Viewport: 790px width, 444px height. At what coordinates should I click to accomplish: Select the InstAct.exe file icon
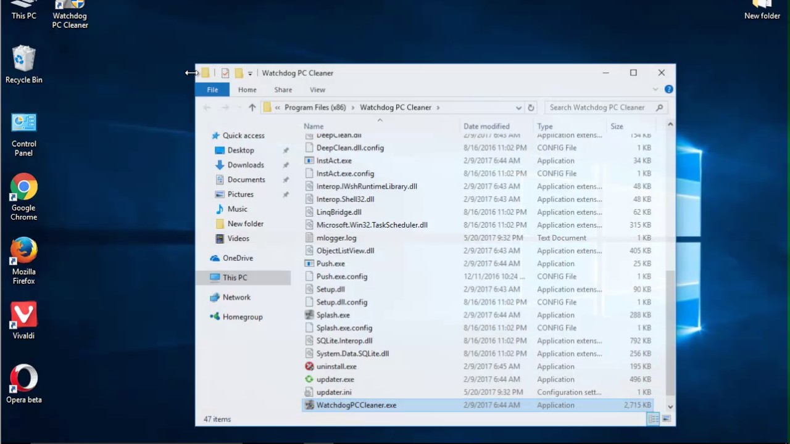[x=309, y=160]
